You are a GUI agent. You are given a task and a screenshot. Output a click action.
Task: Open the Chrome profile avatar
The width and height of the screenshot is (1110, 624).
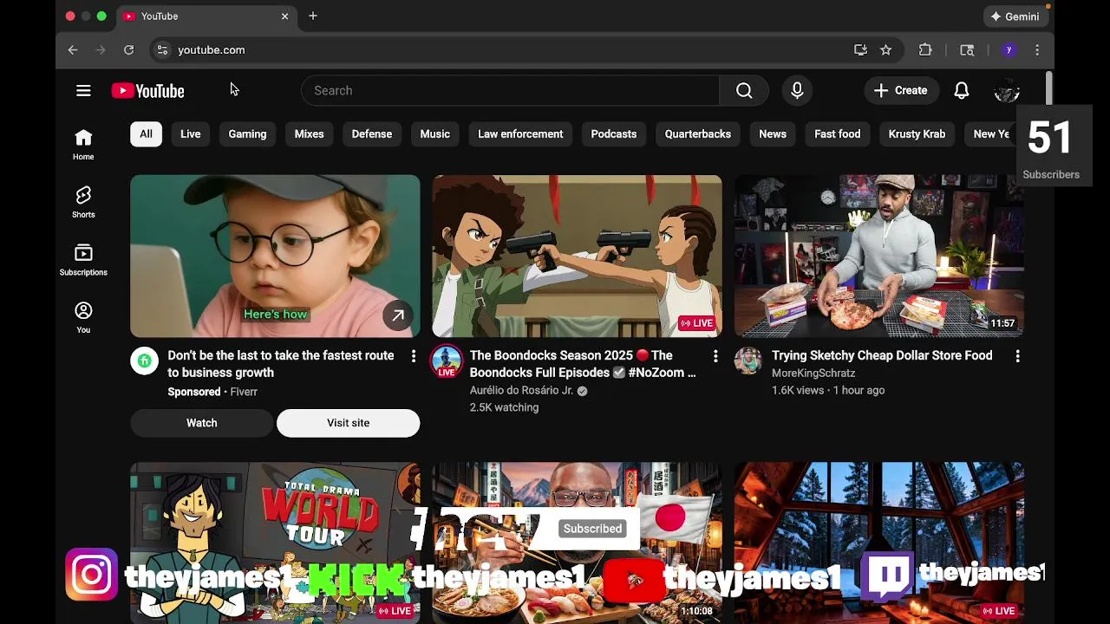tap(1009, 50)
